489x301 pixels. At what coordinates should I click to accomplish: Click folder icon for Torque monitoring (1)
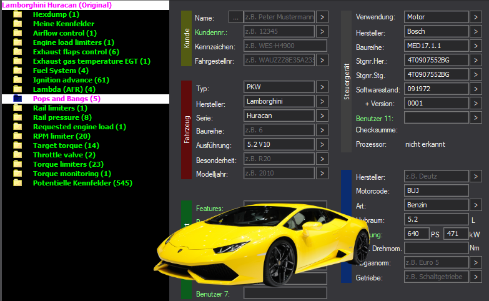tap(17, 174)
